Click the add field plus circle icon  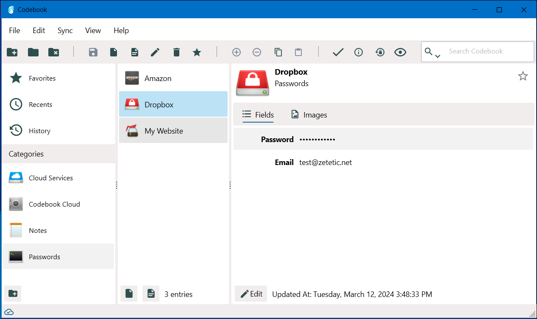coord(237,52)
